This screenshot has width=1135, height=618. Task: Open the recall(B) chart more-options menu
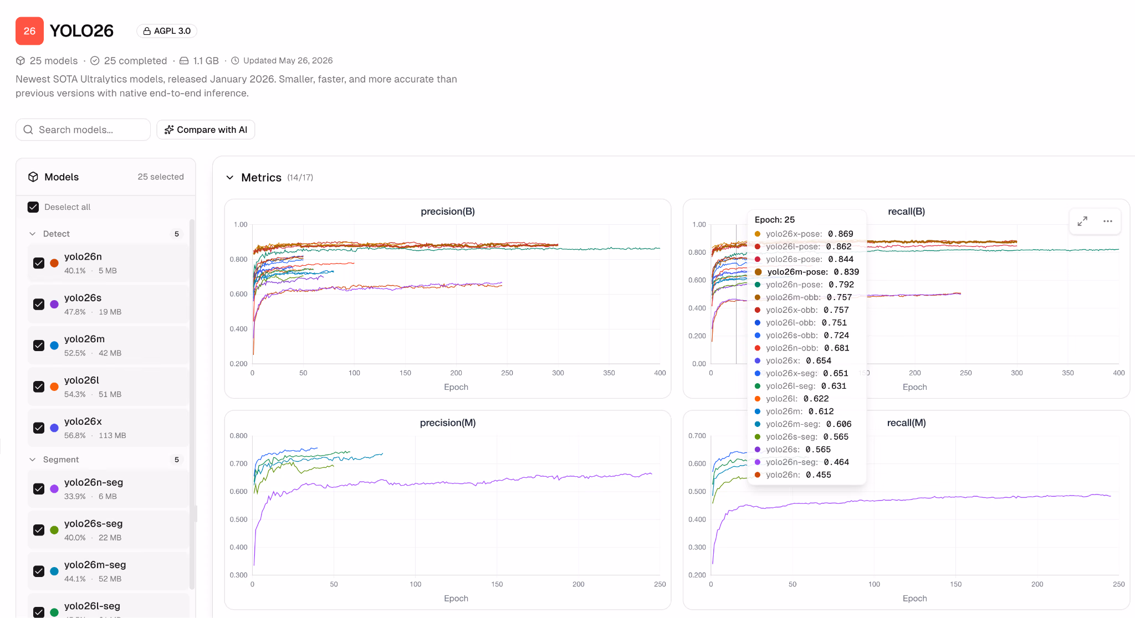(1108, 221)
